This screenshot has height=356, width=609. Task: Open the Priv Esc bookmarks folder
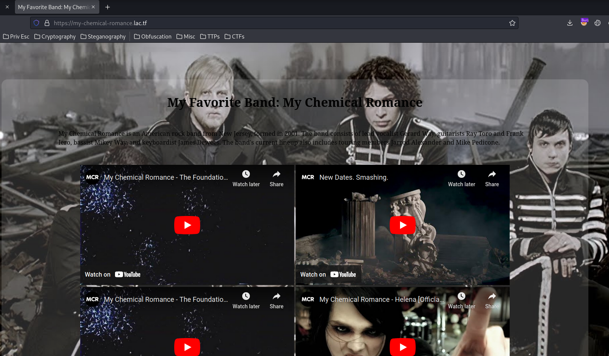(x=16, y=37)
